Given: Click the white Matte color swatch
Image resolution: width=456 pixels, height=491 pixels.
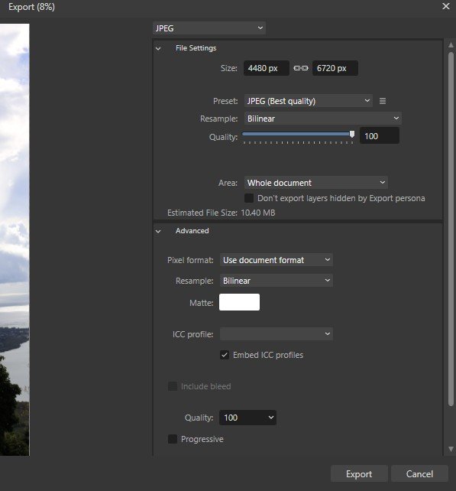Looking at the screenshot, I should click(239, 302).
